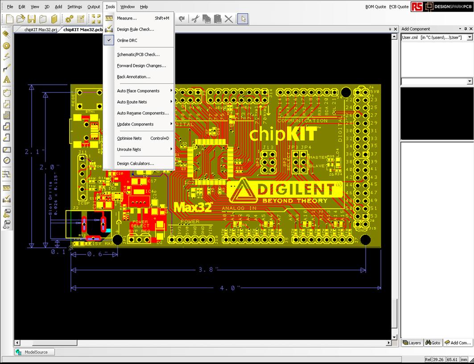
Task: Click the Design Rule Check icon in left toolbar
Action: (x=7, y=199)
